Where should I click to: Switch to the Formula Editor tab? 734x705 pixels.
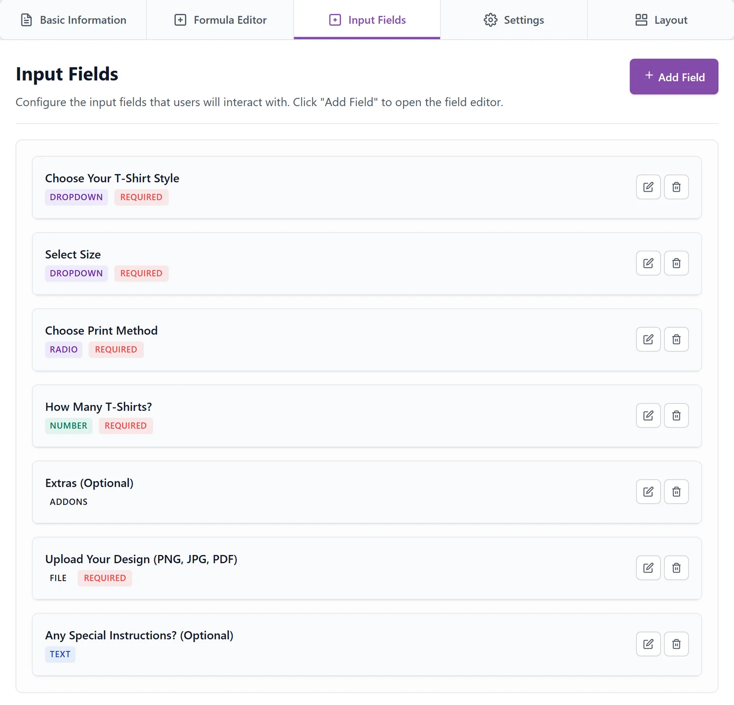(220, 20)
